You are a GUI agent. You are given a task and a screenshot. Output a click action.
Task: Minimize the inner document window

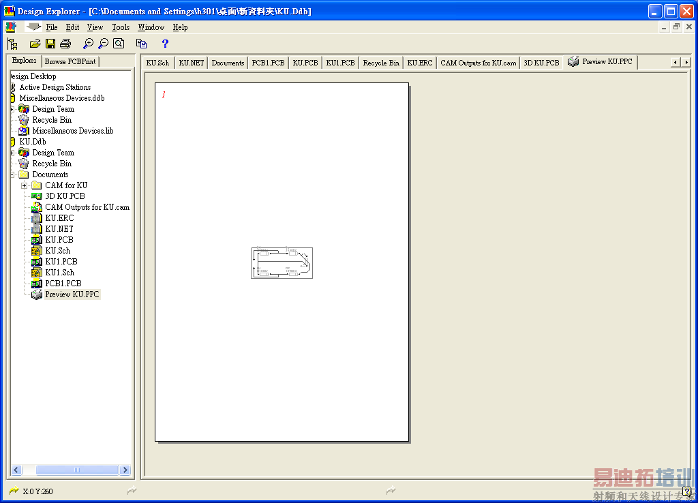pos(664,27)
